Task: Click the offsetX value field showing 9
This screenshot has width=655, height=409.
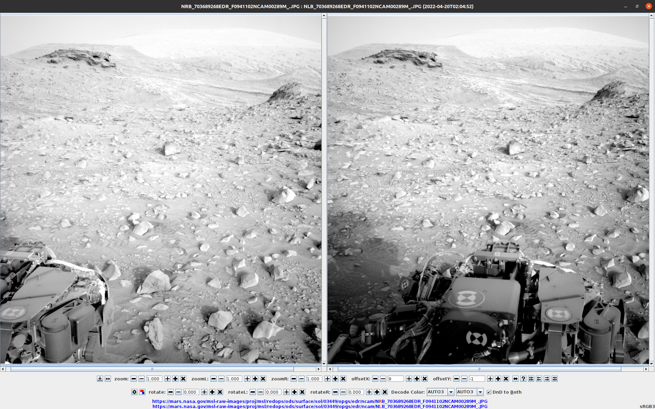Action: point(396,379)
